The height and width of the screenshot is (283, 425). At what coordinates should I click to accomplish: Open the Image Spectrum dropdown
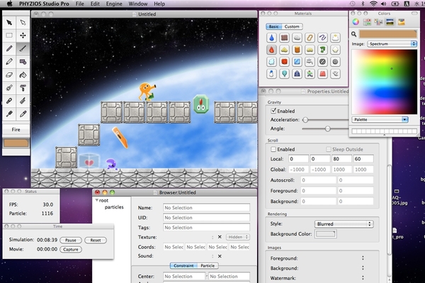click(393, 44)
